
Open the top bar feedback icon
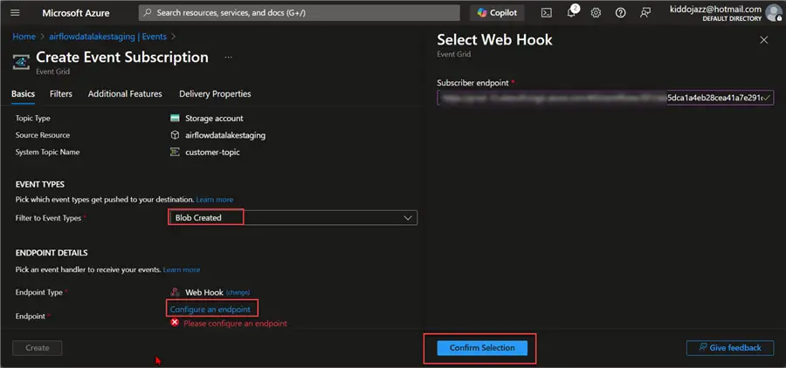[x=645, y=13]
